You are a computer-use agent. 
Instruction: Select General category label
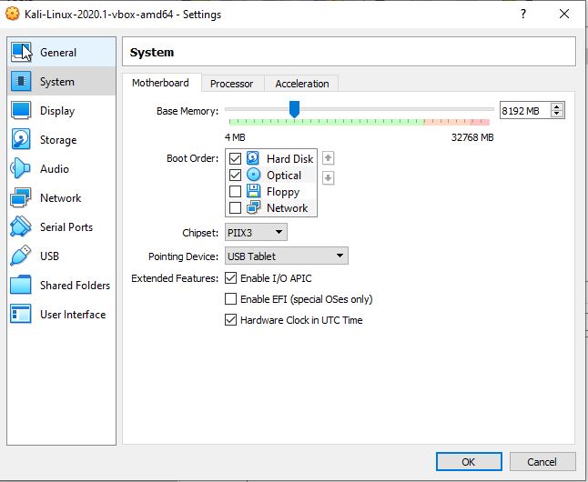[58, 53]
